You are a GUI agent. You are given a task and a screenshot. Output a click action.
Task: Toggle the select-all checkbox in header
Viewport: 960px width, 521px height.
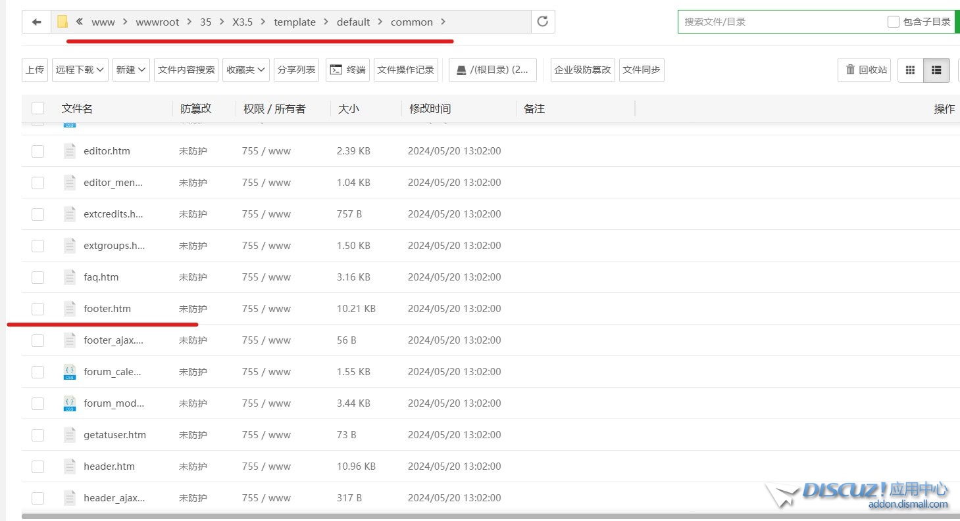point(38,108)
